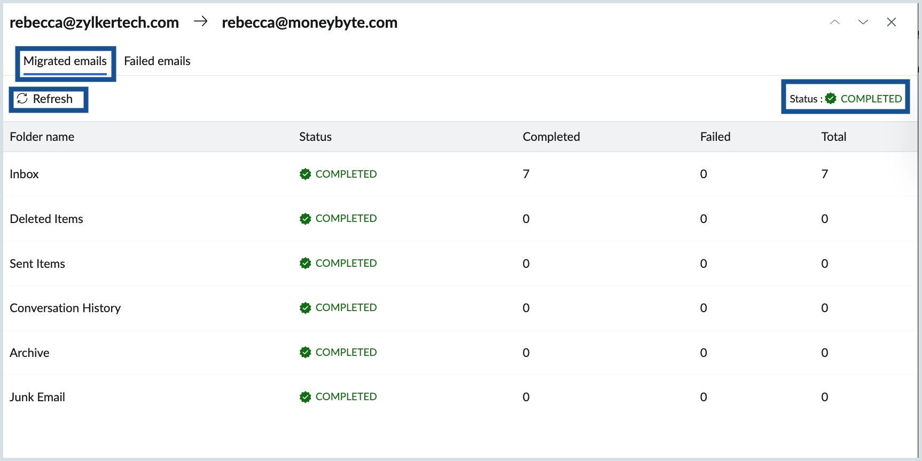Click the green check badge in Sent Items row

point(306,264)
